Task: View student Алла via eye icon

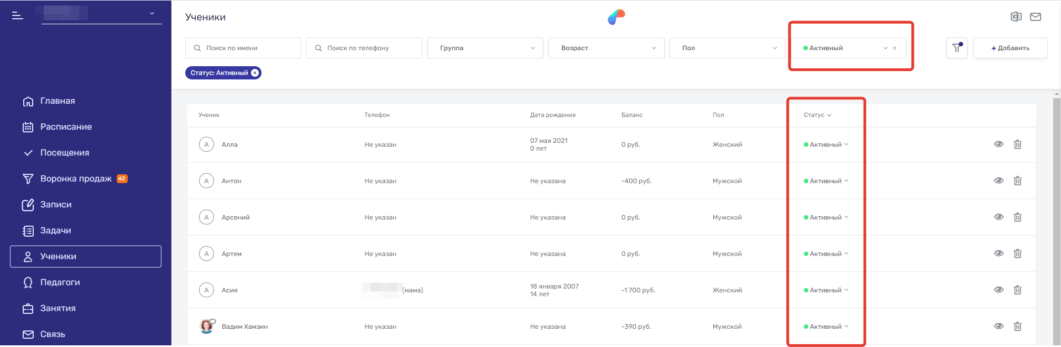Action: click(999, 145)
